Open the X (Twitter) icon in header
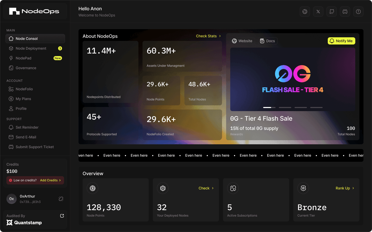 [x=318, y=12]
